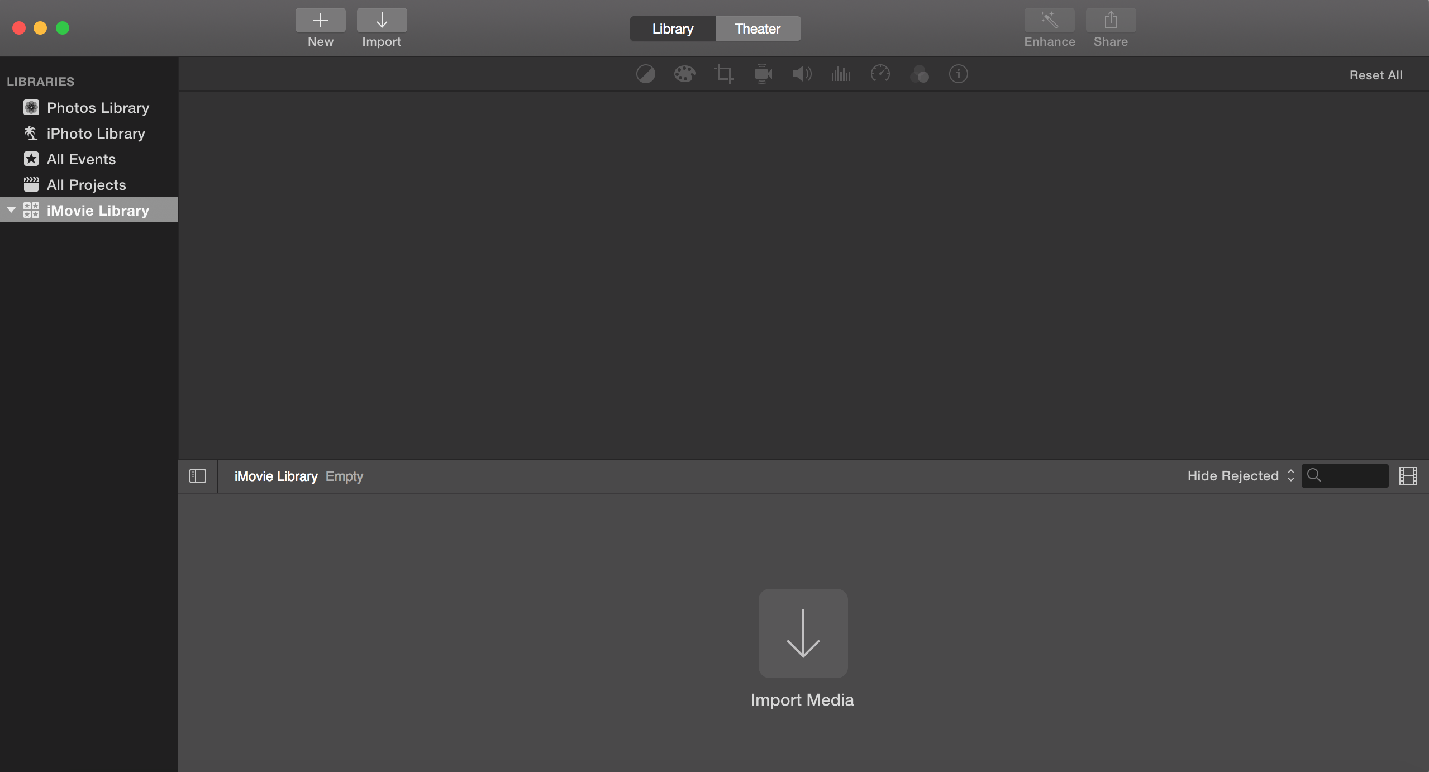Open the Color Correction palette icon

(684, 74)
